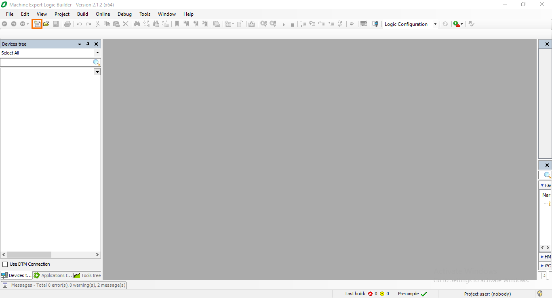Screen dimensions: 552x298
Task: Open the Tools menu
Action: pyautogui.click(x=145, y=14)
